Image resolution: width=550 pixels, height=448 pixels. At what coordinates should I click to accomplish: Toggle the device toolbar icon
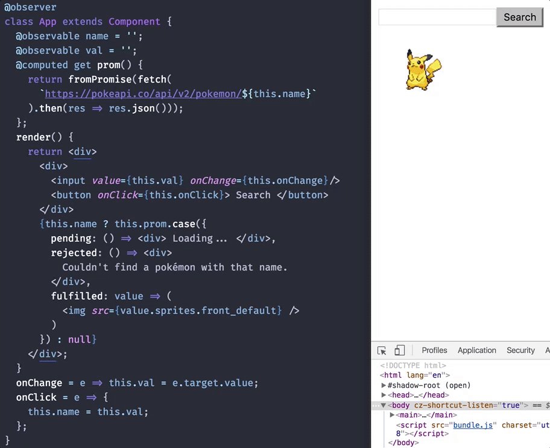tap(399, 350)
